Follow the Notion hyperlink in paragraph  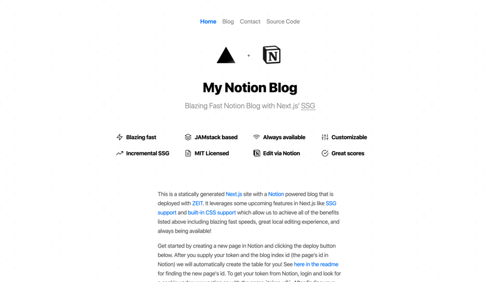tap(276, 194)
